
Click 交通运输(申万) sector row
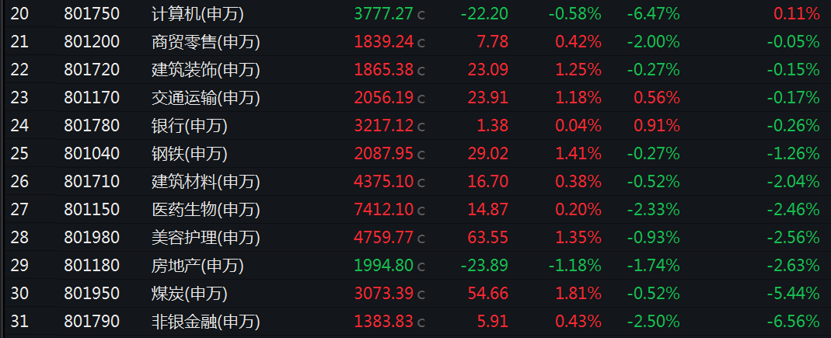(x=415, y=97)
